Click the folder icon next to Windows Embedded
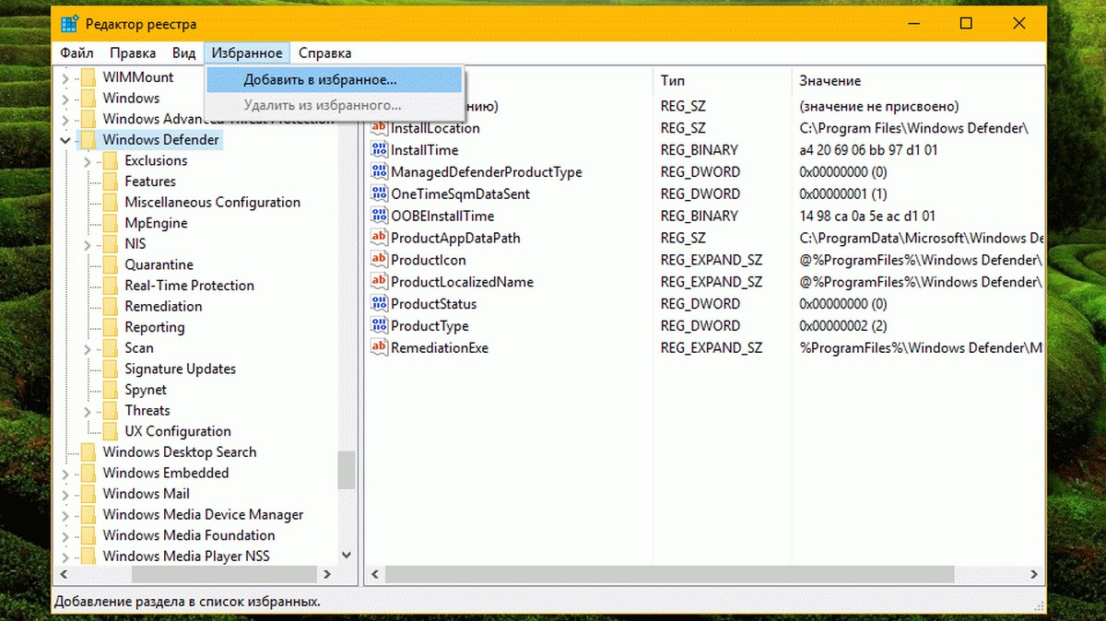The width and height of the screenshot is (1106, 621). tap(88, 473)
